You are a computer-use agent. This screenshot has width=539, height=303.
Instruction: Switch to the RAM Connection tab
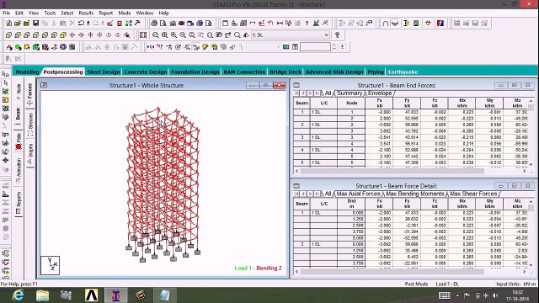point(244,72)
